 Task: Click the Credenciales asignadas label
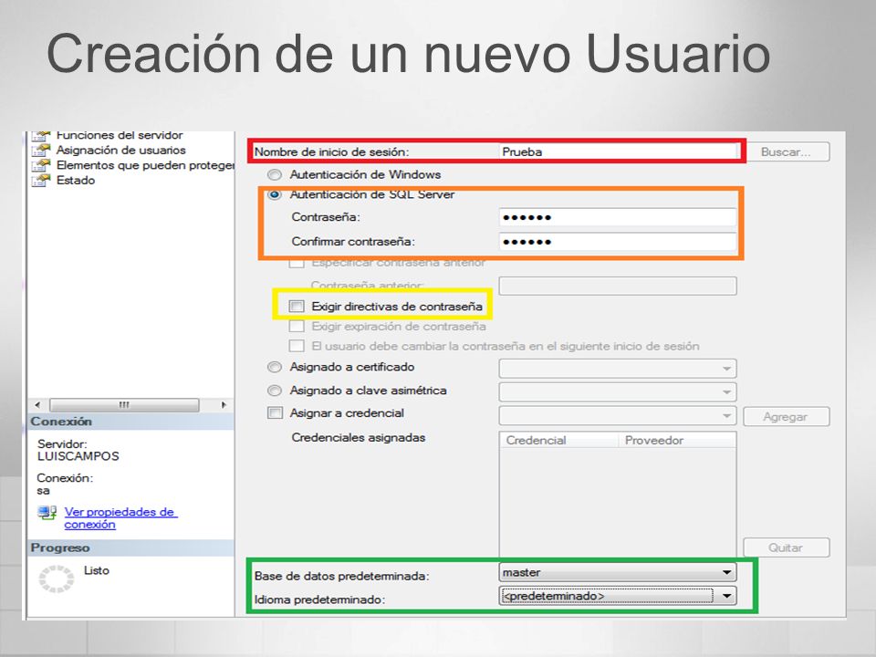click(358, 437)
